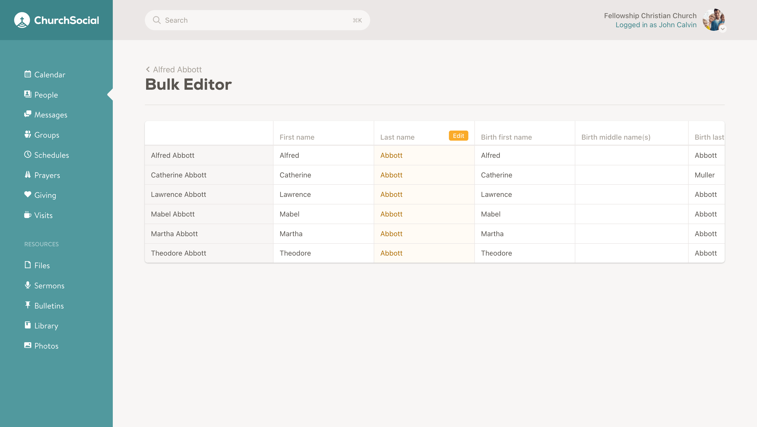Open Schedules using the clock icon
Screen dimensions: 757x427
[x=28, y=154]
